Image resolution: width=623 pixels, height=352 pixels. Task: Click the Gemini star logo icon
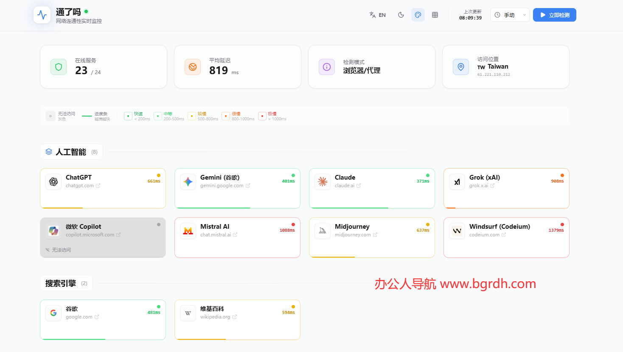188,182
